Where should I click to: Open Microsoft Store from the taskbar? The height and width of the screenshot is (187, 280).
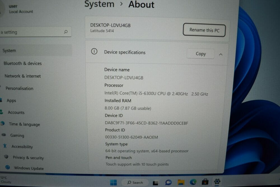click(x=205, y=182)
